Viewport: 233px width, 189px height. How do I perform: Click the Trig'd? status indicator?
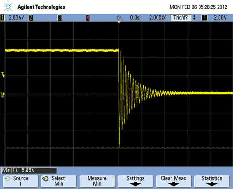tap(180, 18)
